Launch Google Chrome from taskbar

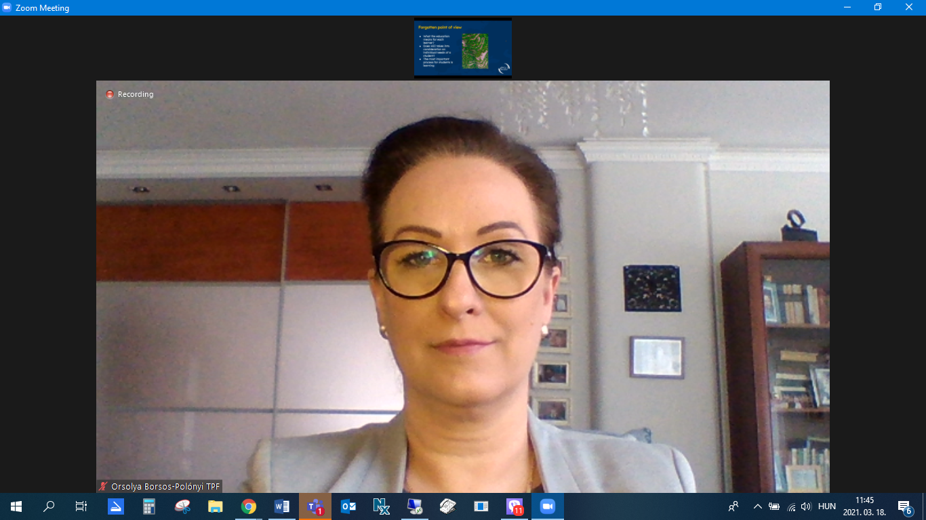(249, 506)
